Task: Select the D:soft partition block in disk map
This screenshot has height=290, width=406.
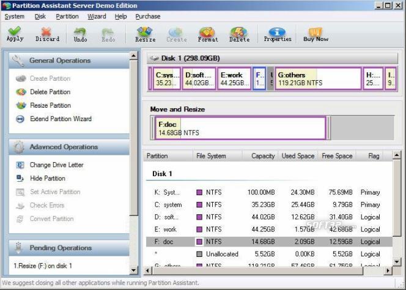Action: point(199,79)
